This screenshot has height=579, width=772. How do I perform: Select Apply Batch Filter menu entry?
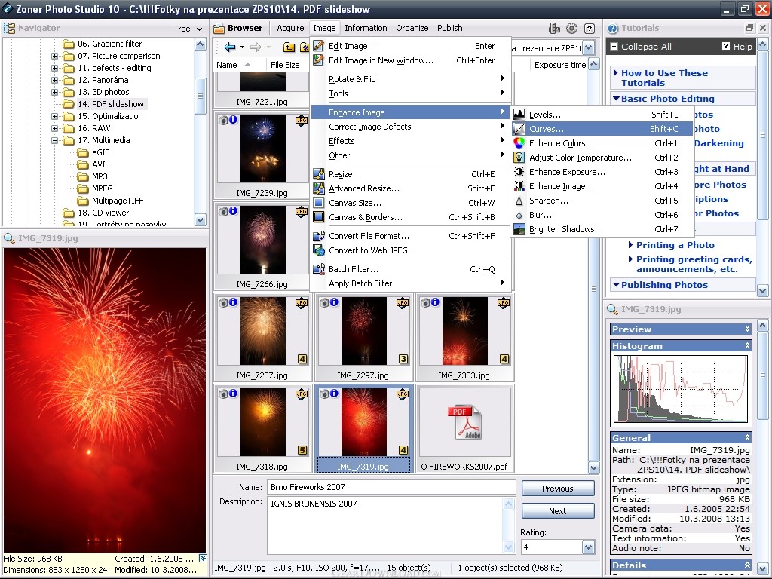click(x=410, y=283)
